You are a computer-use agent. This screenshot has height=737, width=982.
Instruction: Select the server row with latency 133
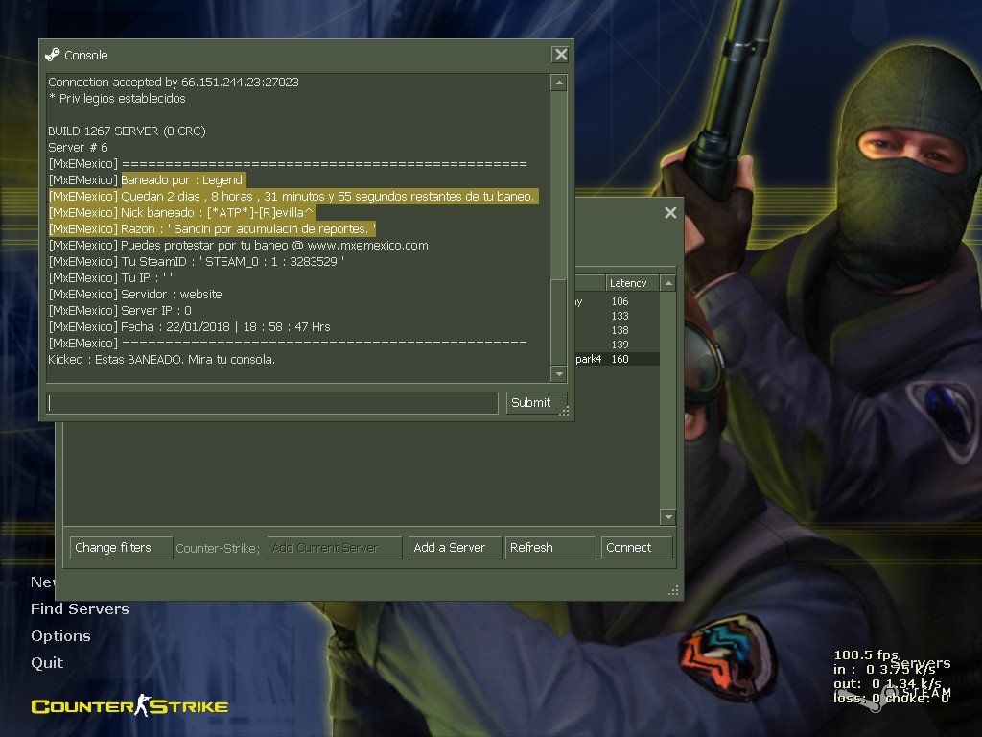coord(617,316)
